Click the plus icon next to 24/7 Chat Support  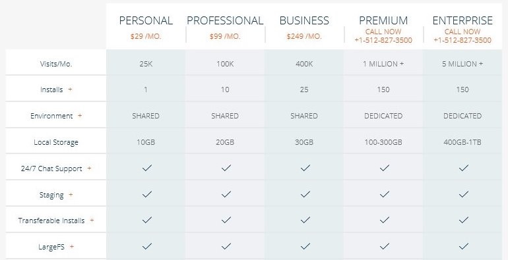coord(89,168)
